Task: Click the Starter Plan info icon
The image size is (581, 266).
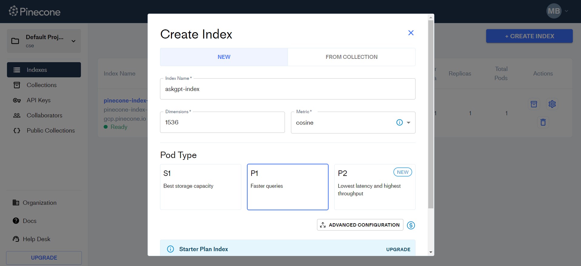Action: tap(171, 249)
